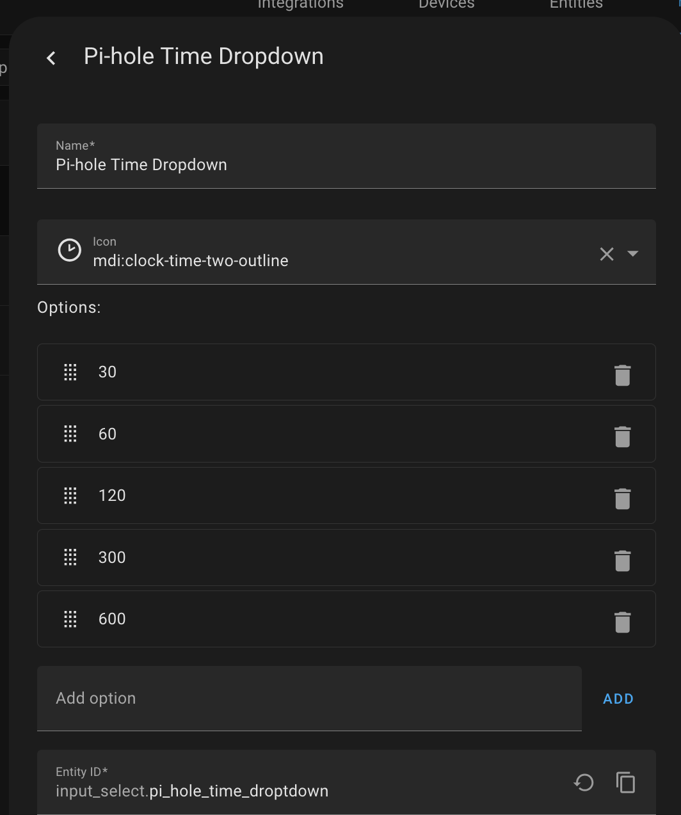Select the option text 300
681x815 pixels.
pyautogui.click(x=112, y=557)
